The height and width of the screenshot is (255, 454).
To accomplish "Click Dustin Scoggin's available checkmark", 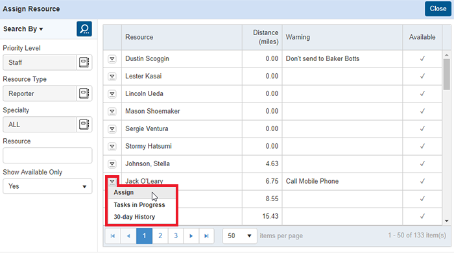I will [422, 59].
